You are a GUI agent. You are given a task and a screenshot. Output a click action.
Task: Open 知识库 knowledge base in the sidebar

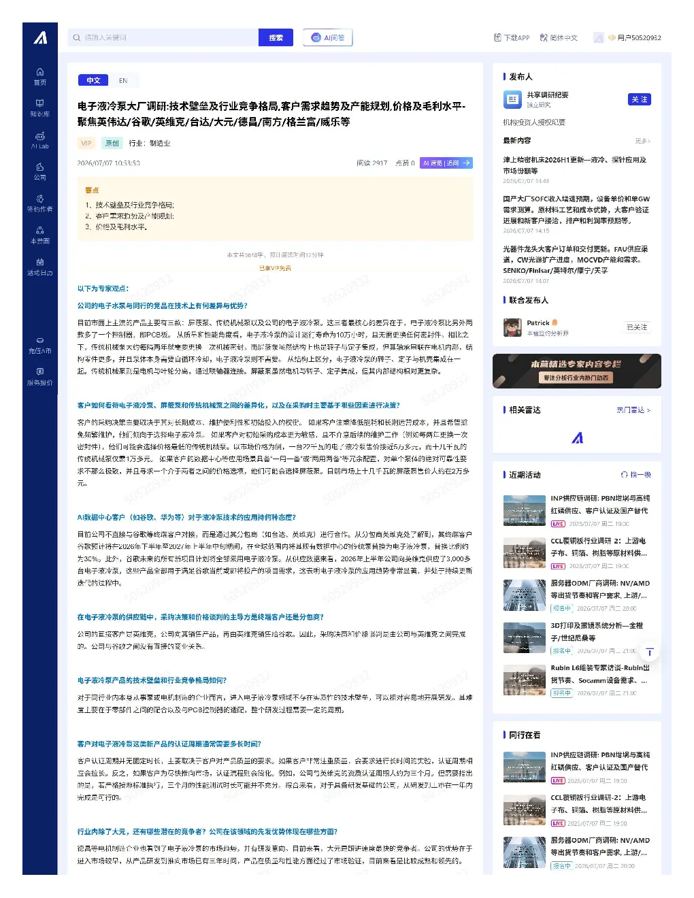pos(40,108)
